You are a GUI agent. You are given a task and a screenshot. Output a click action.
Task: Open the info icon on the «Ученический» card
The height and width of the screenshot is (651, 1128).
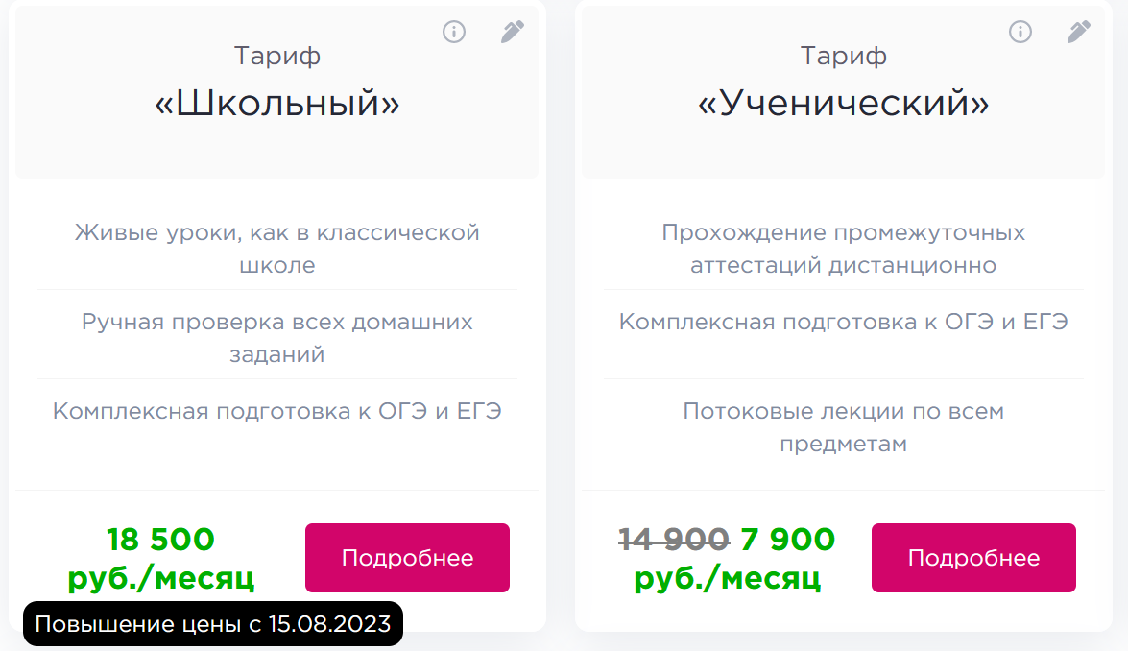click(x=1020, y=33)
